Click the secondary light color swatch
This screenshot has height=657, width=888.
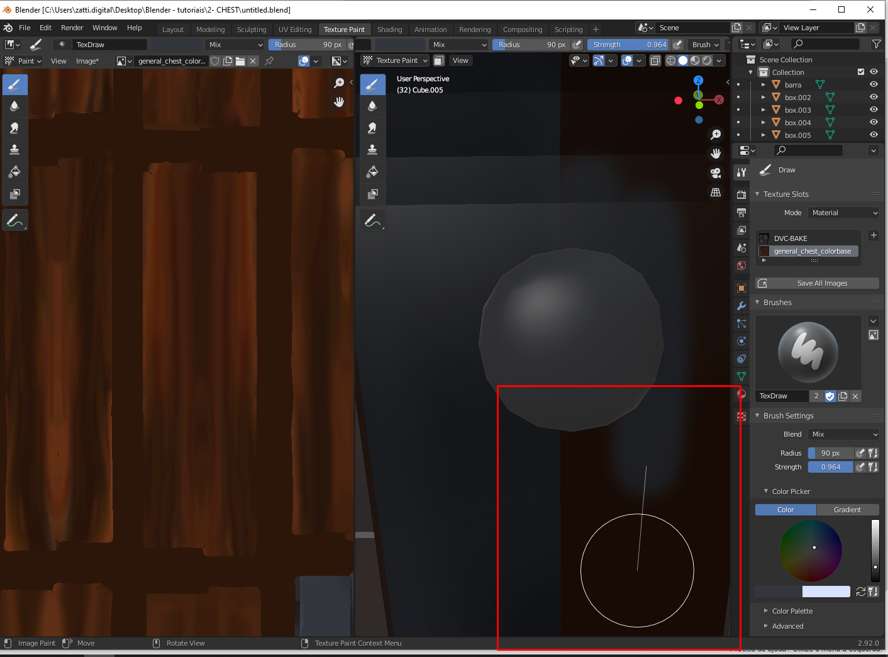(x=826, y=592)
